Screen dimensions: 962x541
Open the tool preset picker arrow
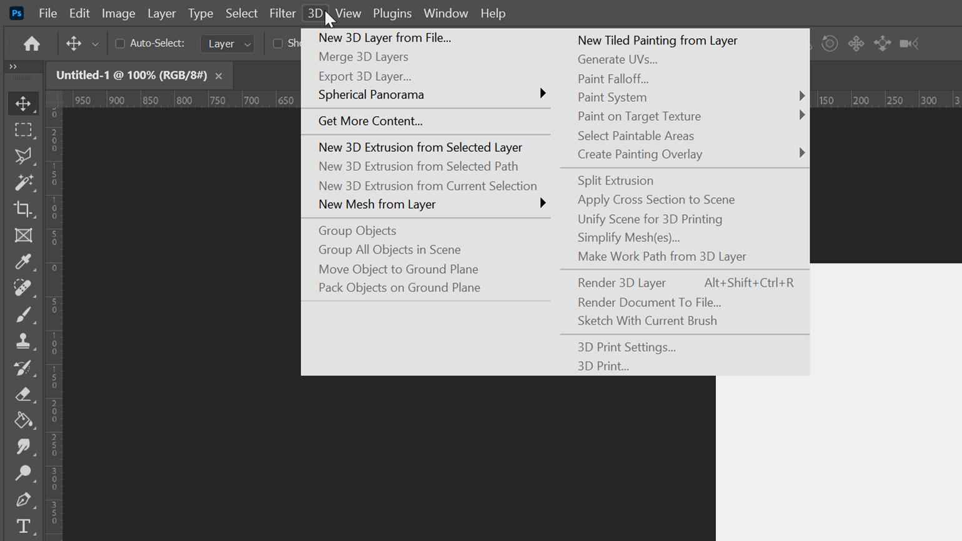[x=95, y=44]
